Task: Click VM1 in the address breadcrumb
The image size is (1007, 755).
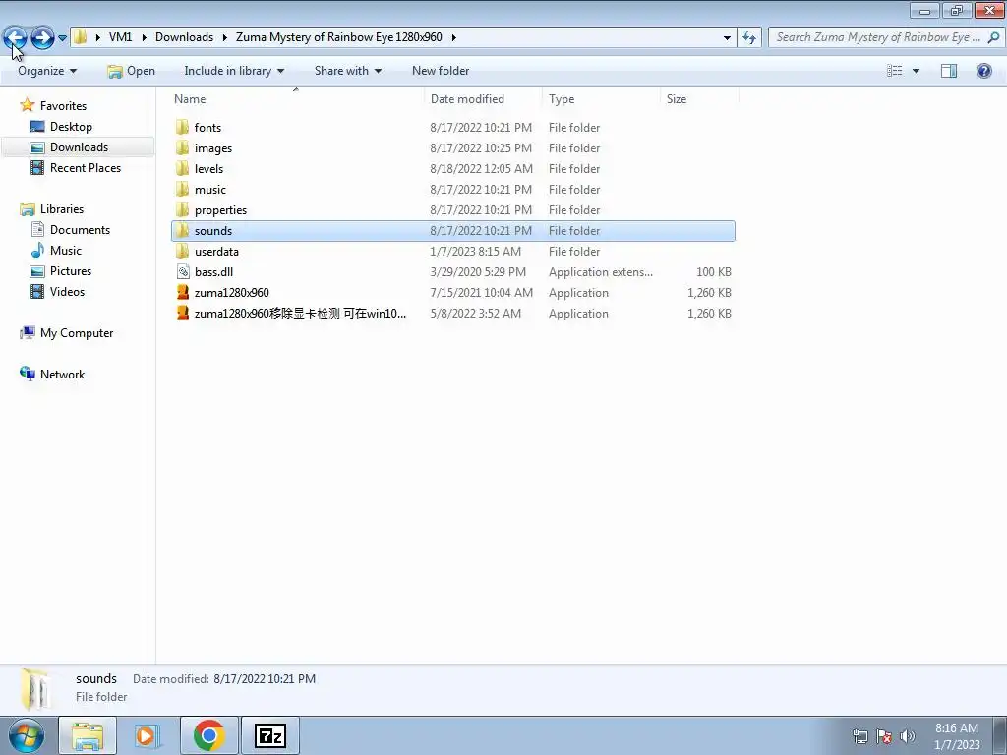Action: click(120, 37)
